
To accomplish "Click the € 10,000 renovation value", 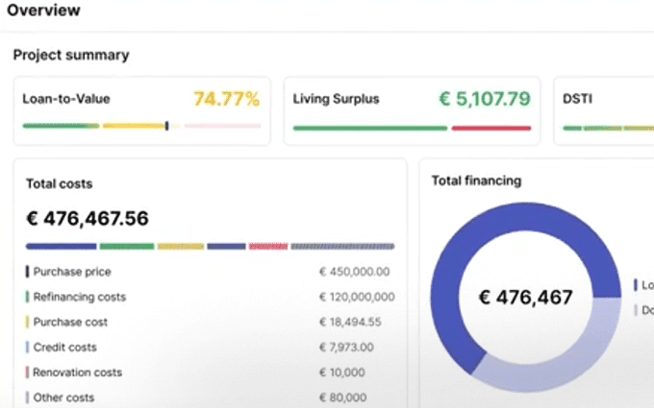I will click(x=342, y=372).
